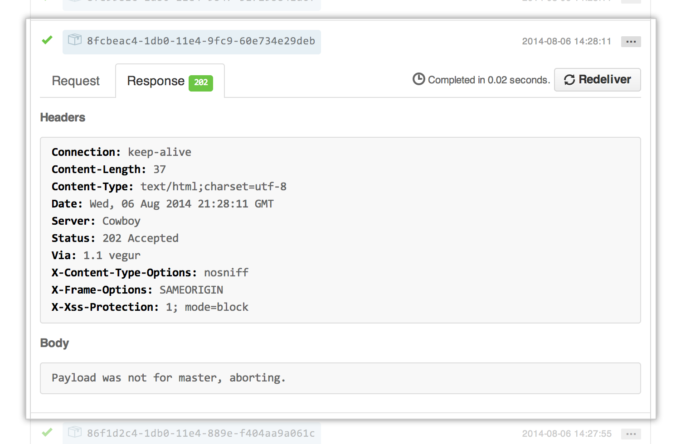Switch to the Request tab
This screenshot has width=681, height=444.
tap(76, 81)
